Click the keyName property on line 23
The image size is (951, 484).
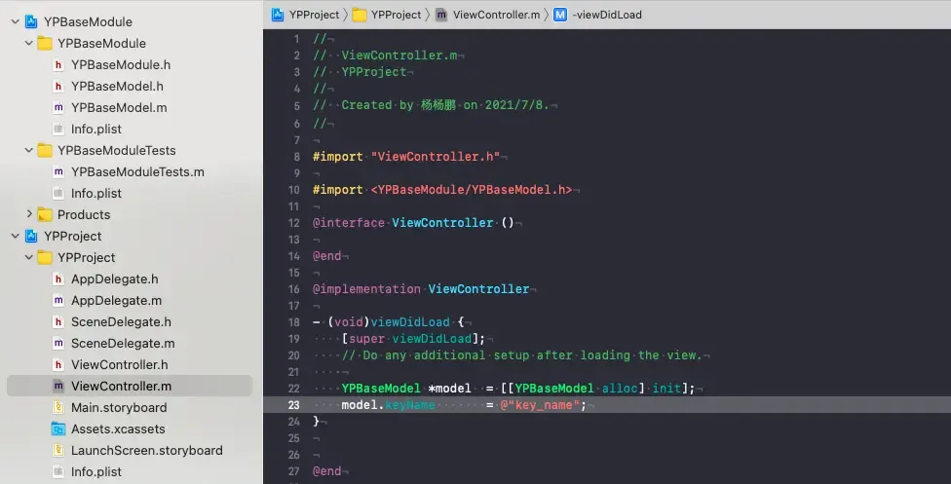[410, 405]
